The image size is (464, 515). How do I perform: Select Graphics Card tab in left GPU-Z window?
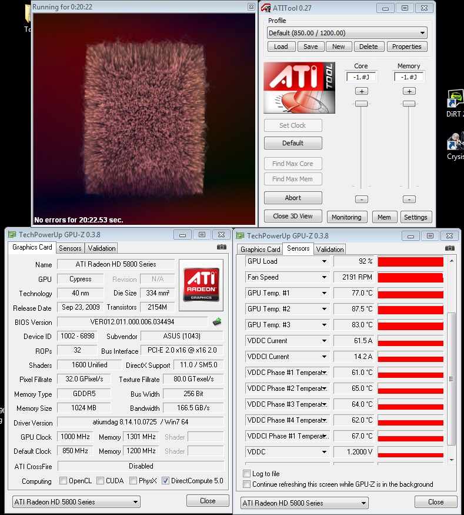pyautogui.click(x=32, y=247)
